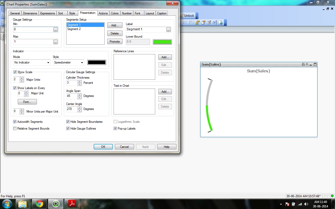Image resolution: width=335 pixels, height=209 pixels.
Task: Switch to the Expressions tab
Action: tap(48, 13)
